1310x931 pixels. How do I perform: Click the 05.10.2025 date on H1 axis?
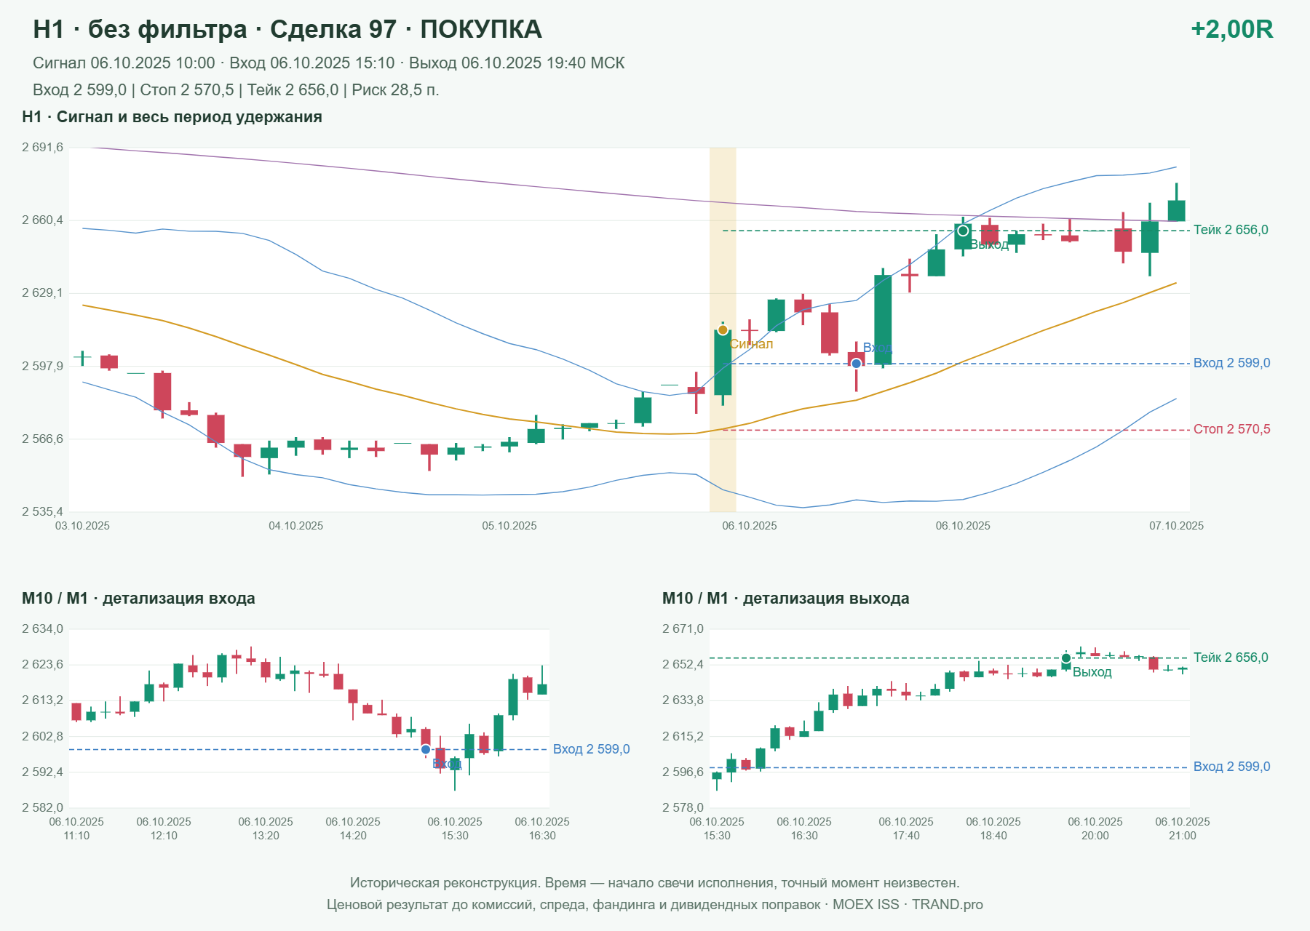point(509,526)
